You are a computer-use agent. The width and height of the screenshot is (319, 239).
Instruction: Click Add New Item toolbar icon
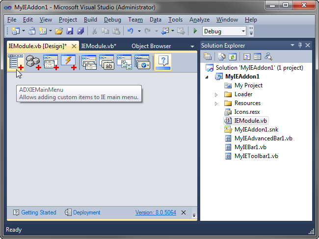(43, 31)
